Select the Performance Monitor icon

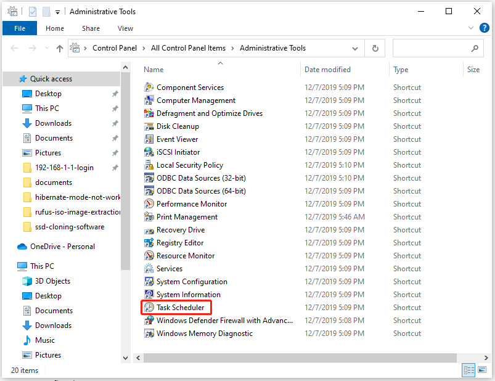(149, 204)
